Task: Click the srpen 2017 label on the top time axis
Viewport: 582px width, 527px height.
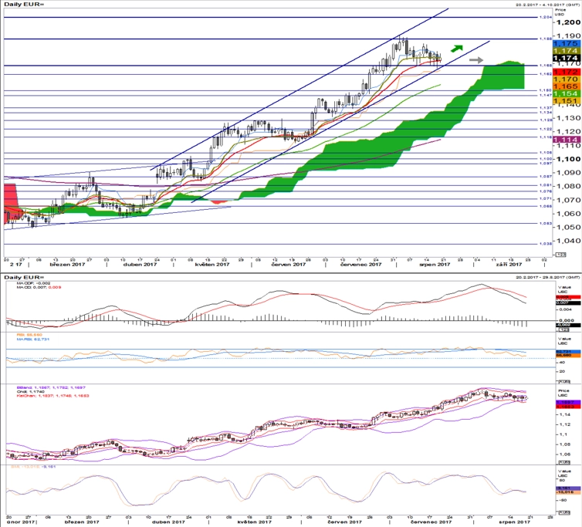Action: pos(435,265)
